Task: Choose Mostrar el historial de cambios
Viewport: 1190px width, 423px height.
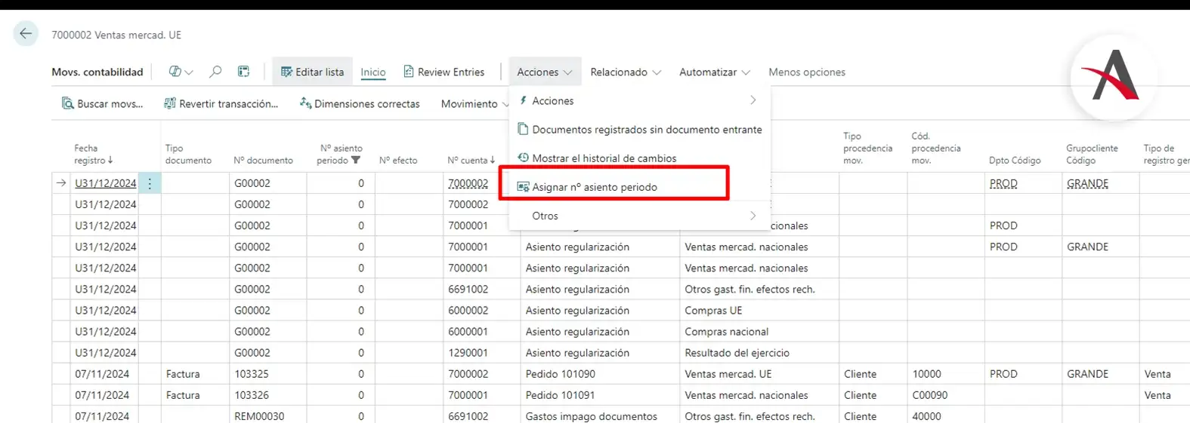Action: (x=604, y=158)
